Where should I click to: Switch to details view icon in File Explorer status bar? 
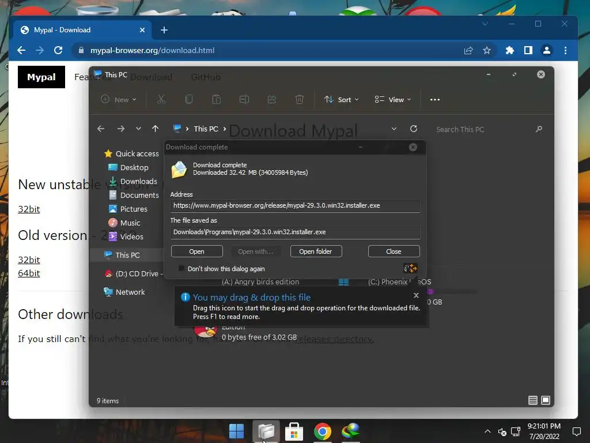pyautogui.click(x=533, y=400)
